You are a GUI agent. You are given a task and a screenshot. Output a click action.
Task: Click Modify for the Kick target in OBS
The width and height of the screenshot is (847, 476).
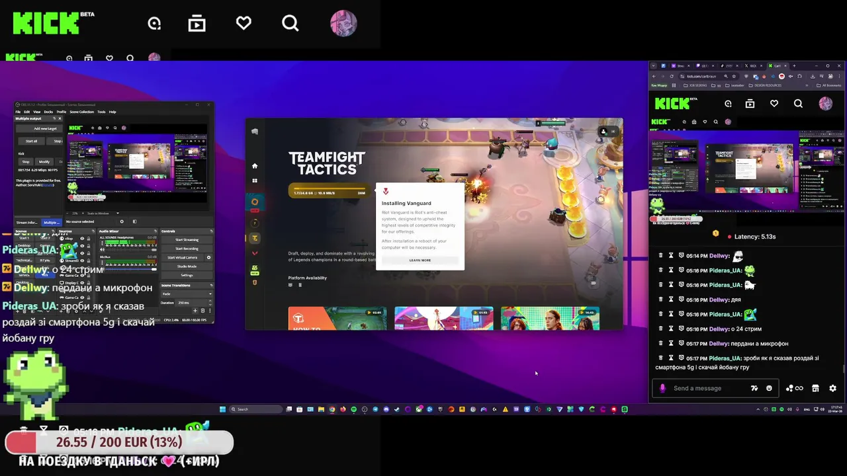(44, 161)
